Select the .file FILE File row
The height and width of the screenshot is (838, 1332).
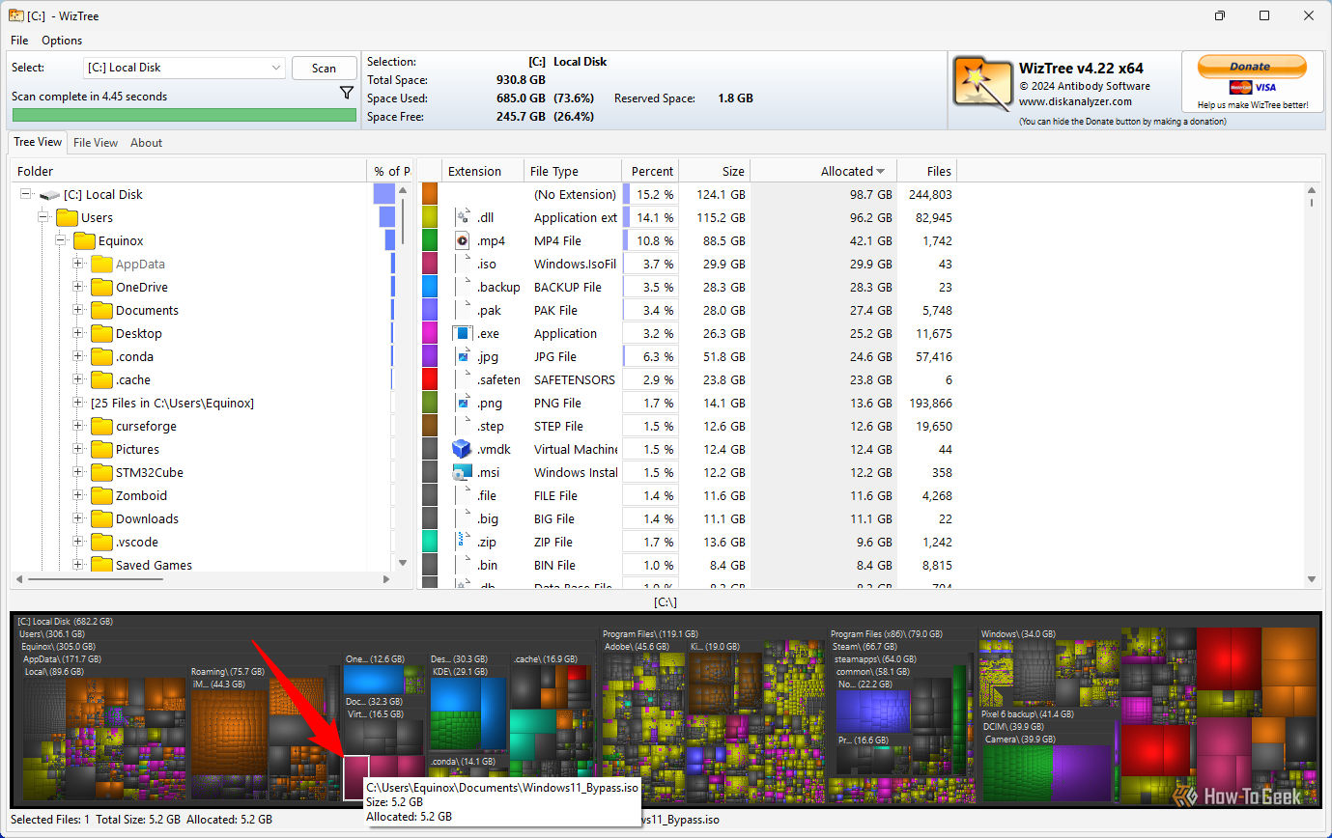point(688,496)
